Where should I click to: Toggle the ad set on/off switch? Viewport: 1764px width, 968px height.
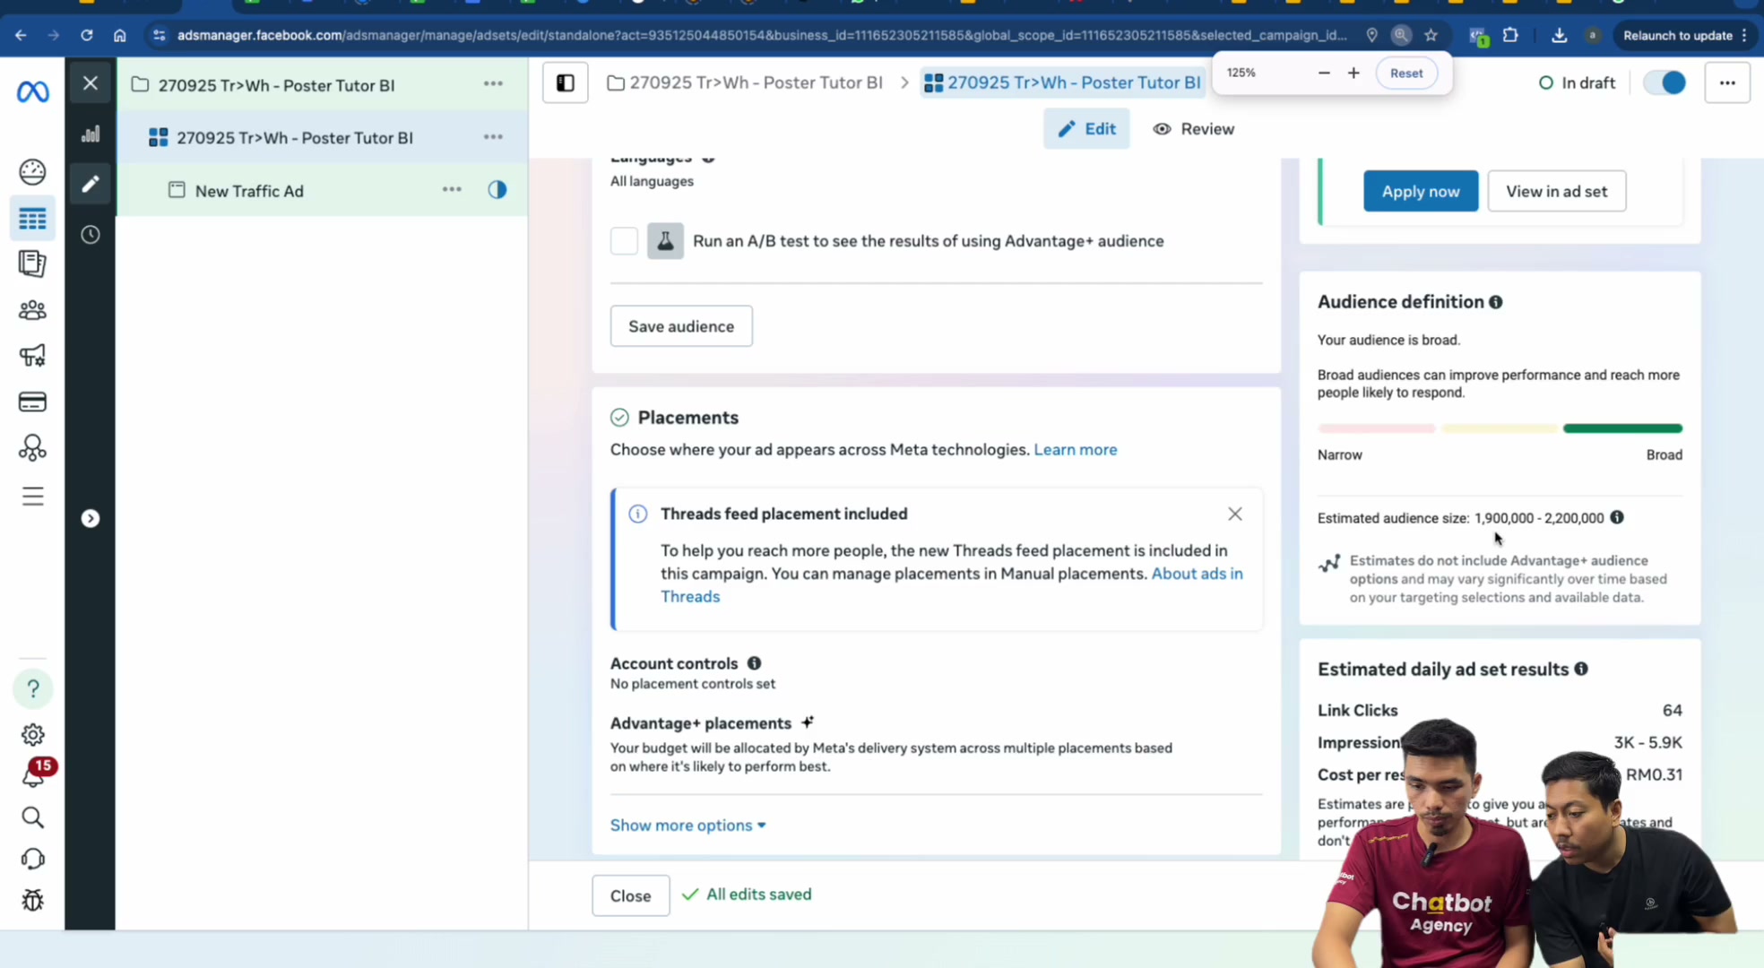click(x=1665, y=82)
